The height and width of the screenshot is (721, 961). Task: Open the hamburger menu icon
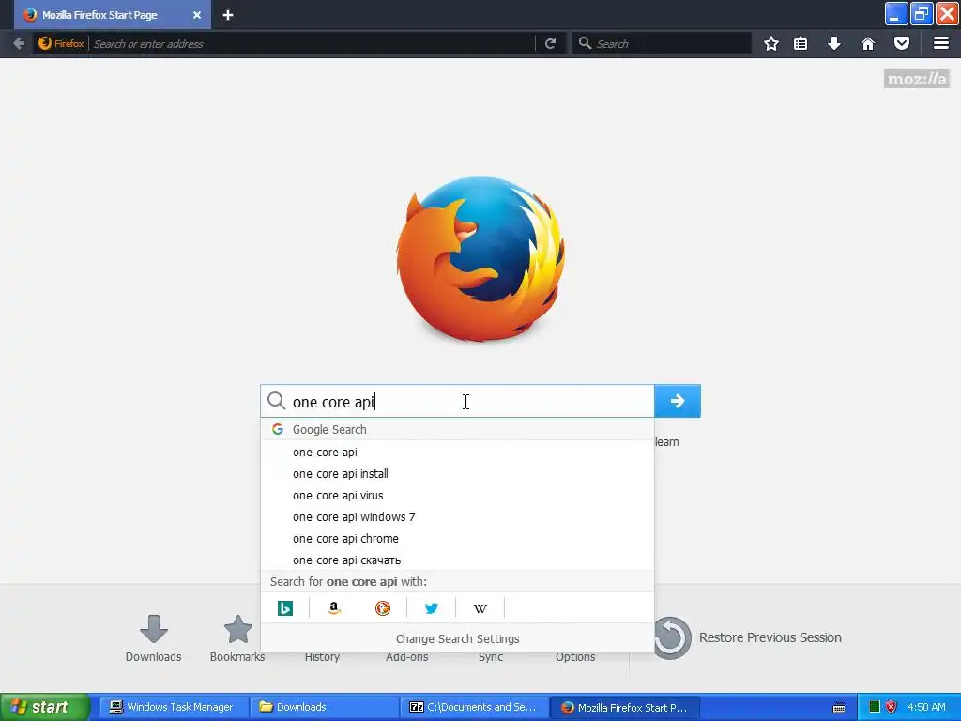(941, 43)
